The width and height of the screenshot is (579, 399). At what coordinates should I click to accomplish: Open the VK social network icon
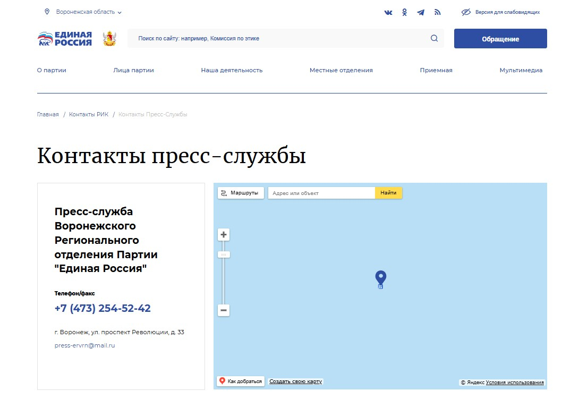pos(388,13)
